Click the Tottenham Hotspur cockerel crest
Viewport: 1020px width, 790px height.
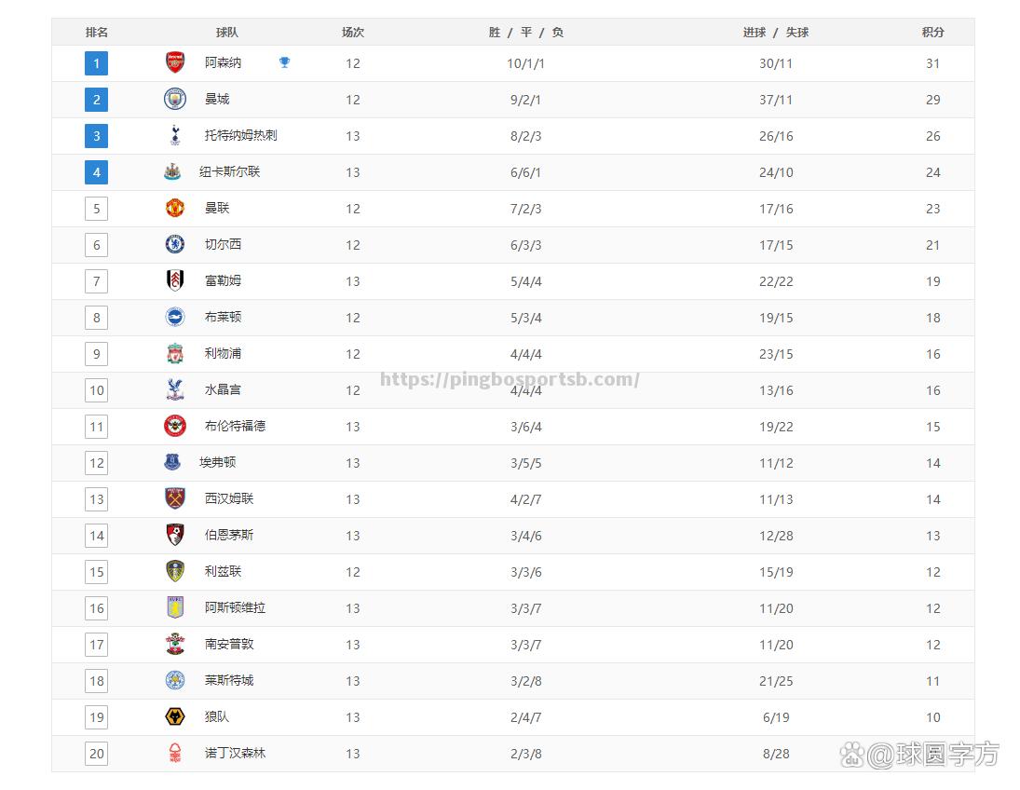click(175, 135)
